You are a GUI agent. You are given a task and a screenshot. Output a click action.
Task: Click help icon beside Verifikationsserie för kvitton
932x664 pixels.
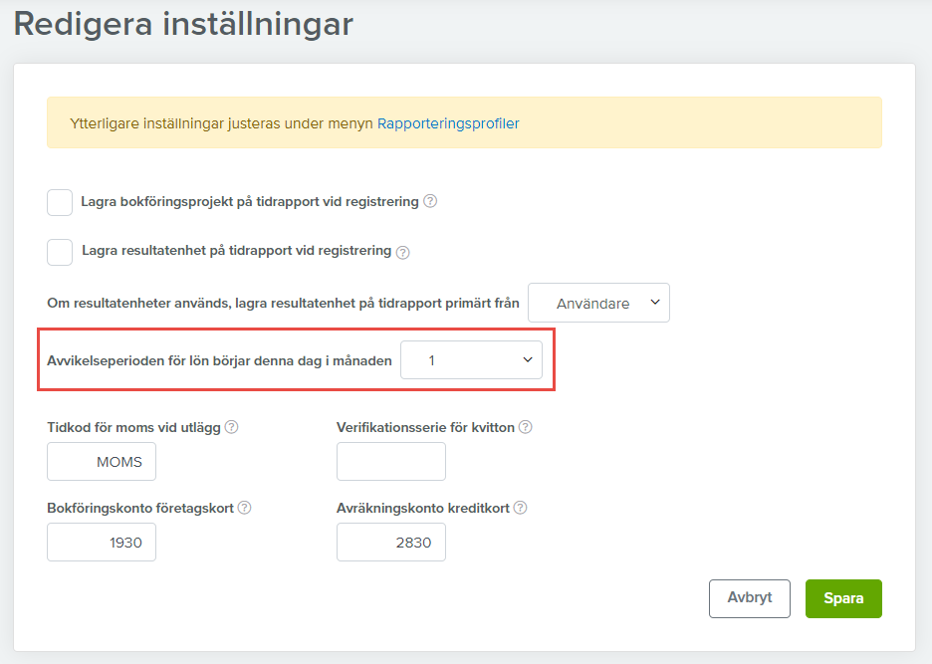click(x=525, y=427)
